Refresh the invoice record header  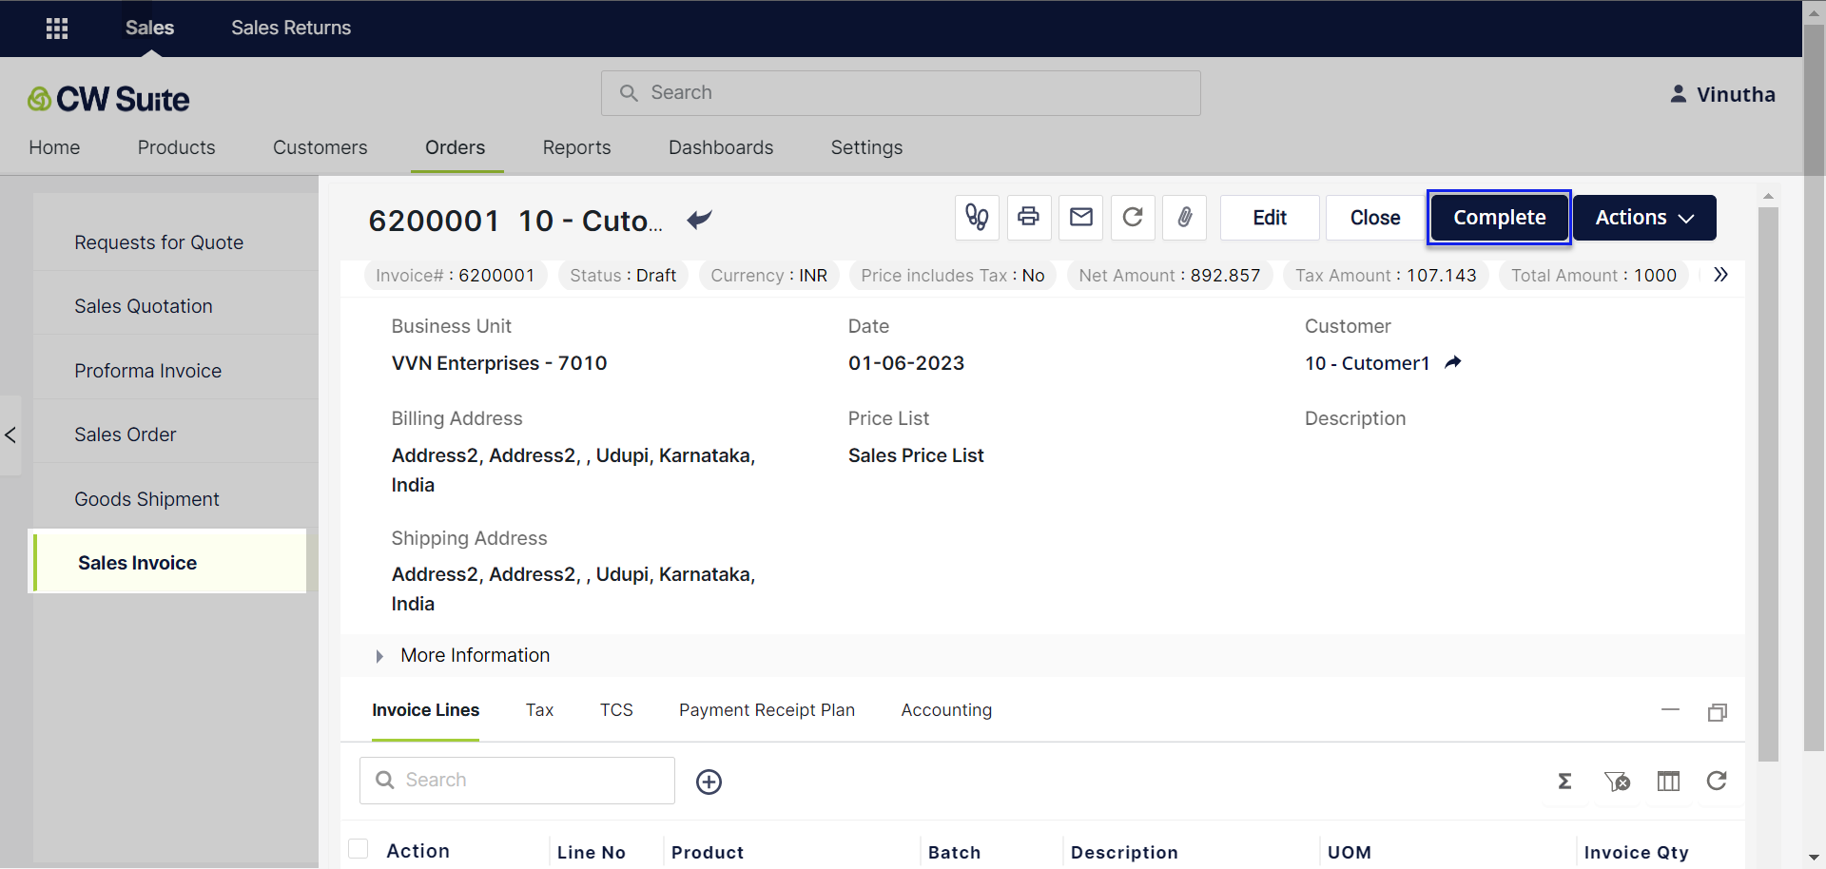[1132, 218]
